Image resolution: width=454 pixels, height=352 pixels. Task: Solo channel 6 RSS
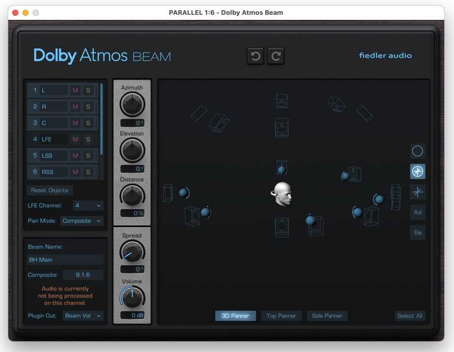click(x=88, y=172)
